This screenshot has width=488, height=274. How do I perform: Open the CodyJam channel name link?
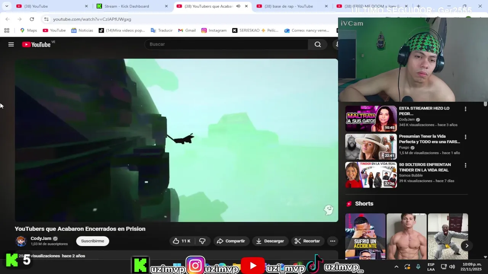[x=41, y=239]
